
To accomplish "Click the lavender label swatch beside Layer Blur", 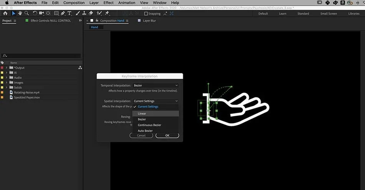I will click(139, 20).
